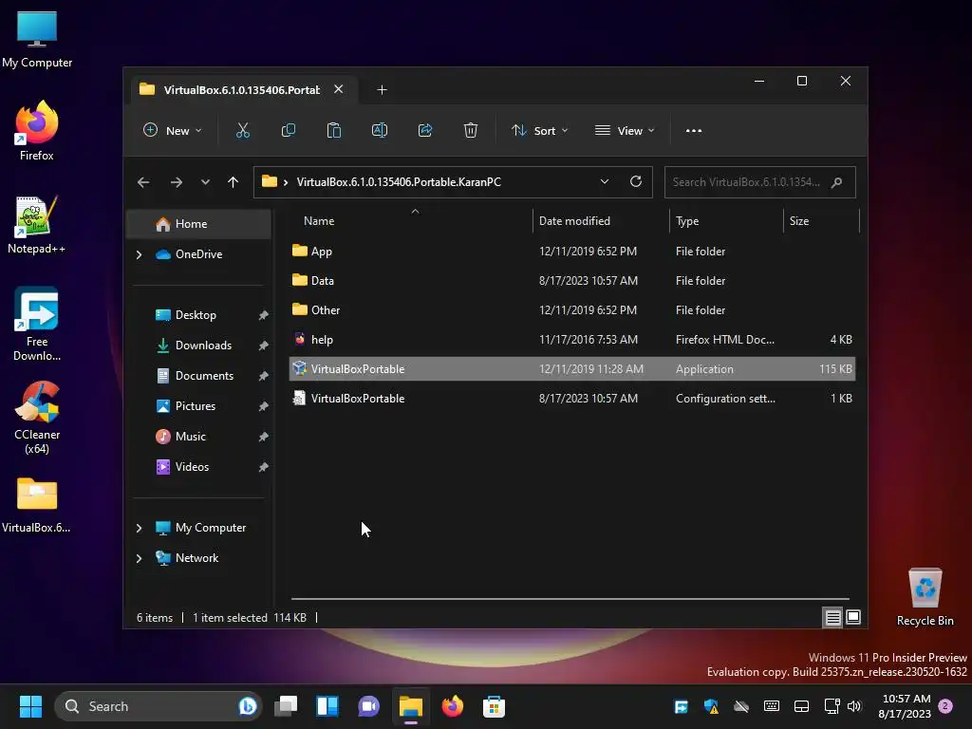
Task: Open Home in the navigation pane
Action: [x=198, y=224]
